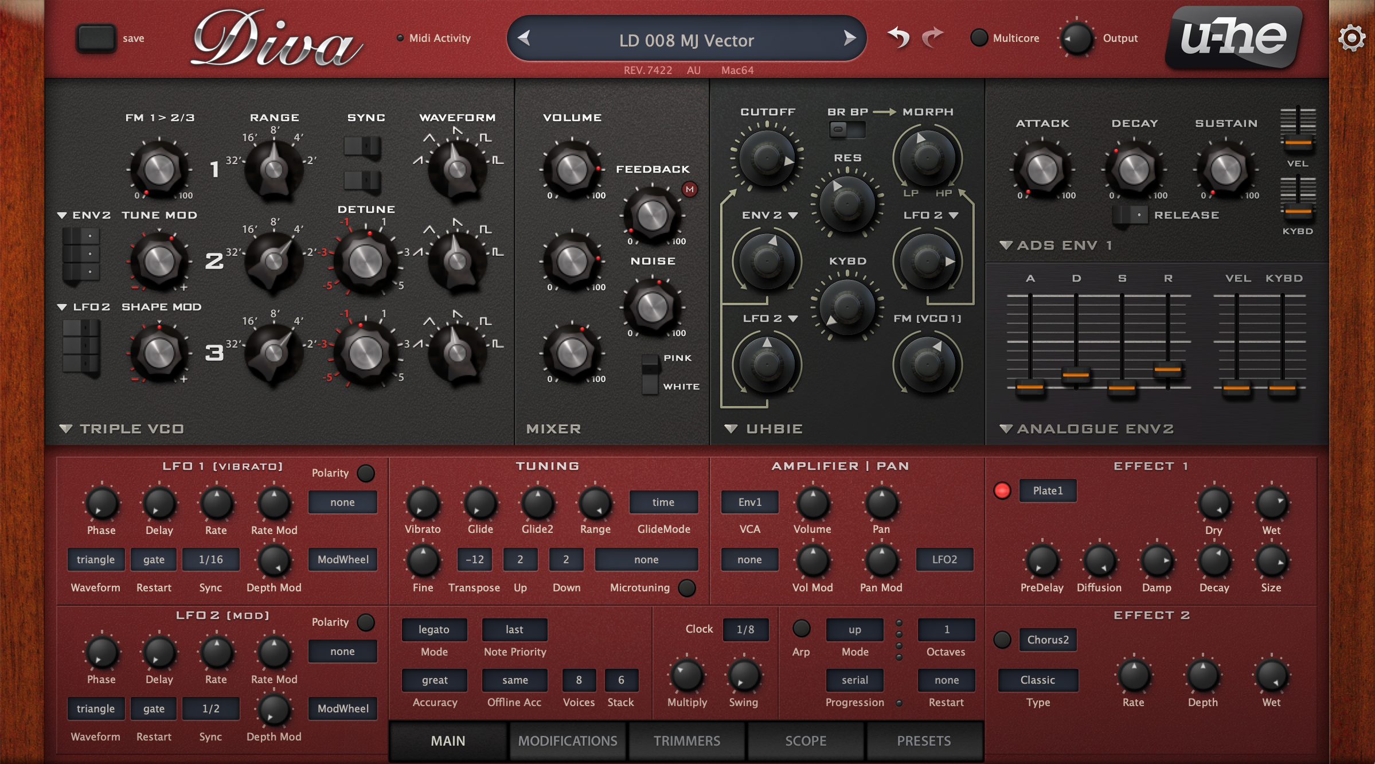
Task: Go to the next preset with right arrow
Action: point(850,38)
